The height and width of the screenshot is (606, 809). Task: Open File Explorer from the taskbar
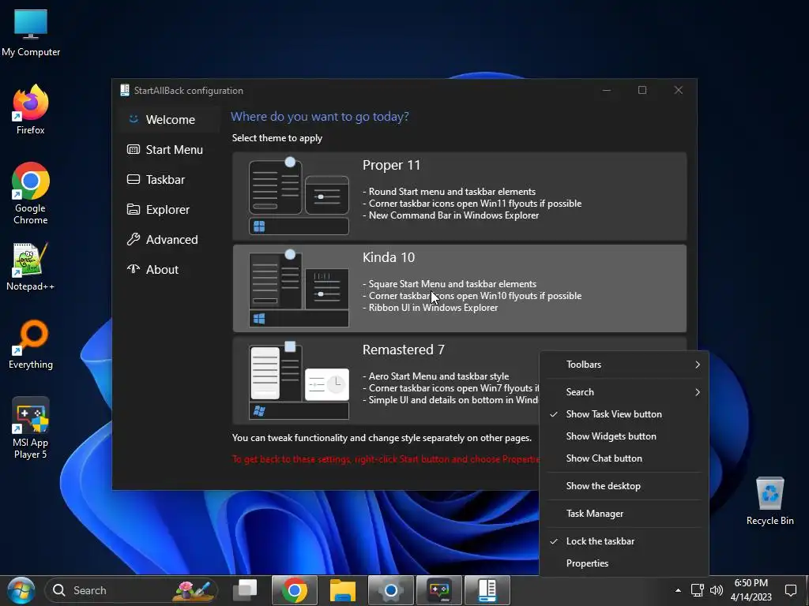343,590
